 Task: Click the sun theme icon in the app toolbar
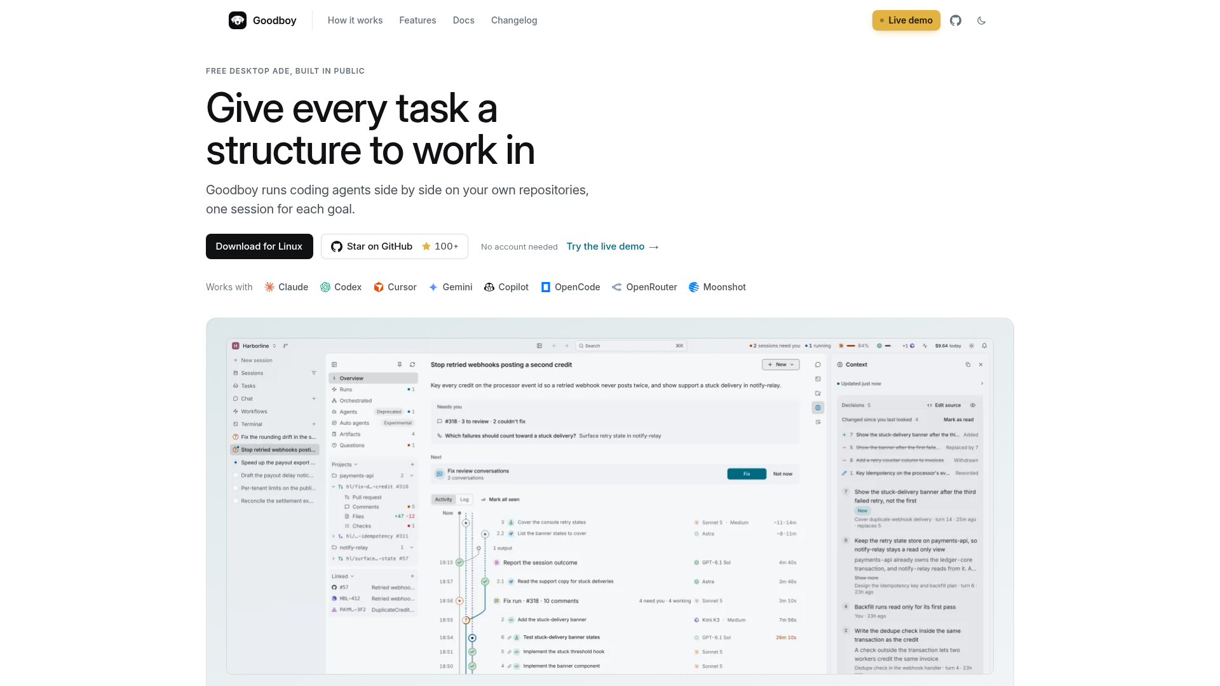click(x=972, y=346)
